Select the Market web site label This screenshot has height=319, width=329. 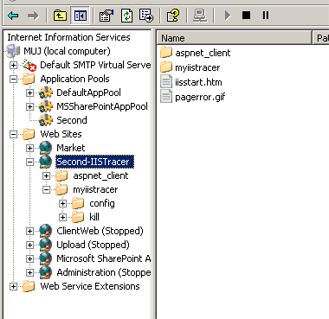[x=71, y=148]
